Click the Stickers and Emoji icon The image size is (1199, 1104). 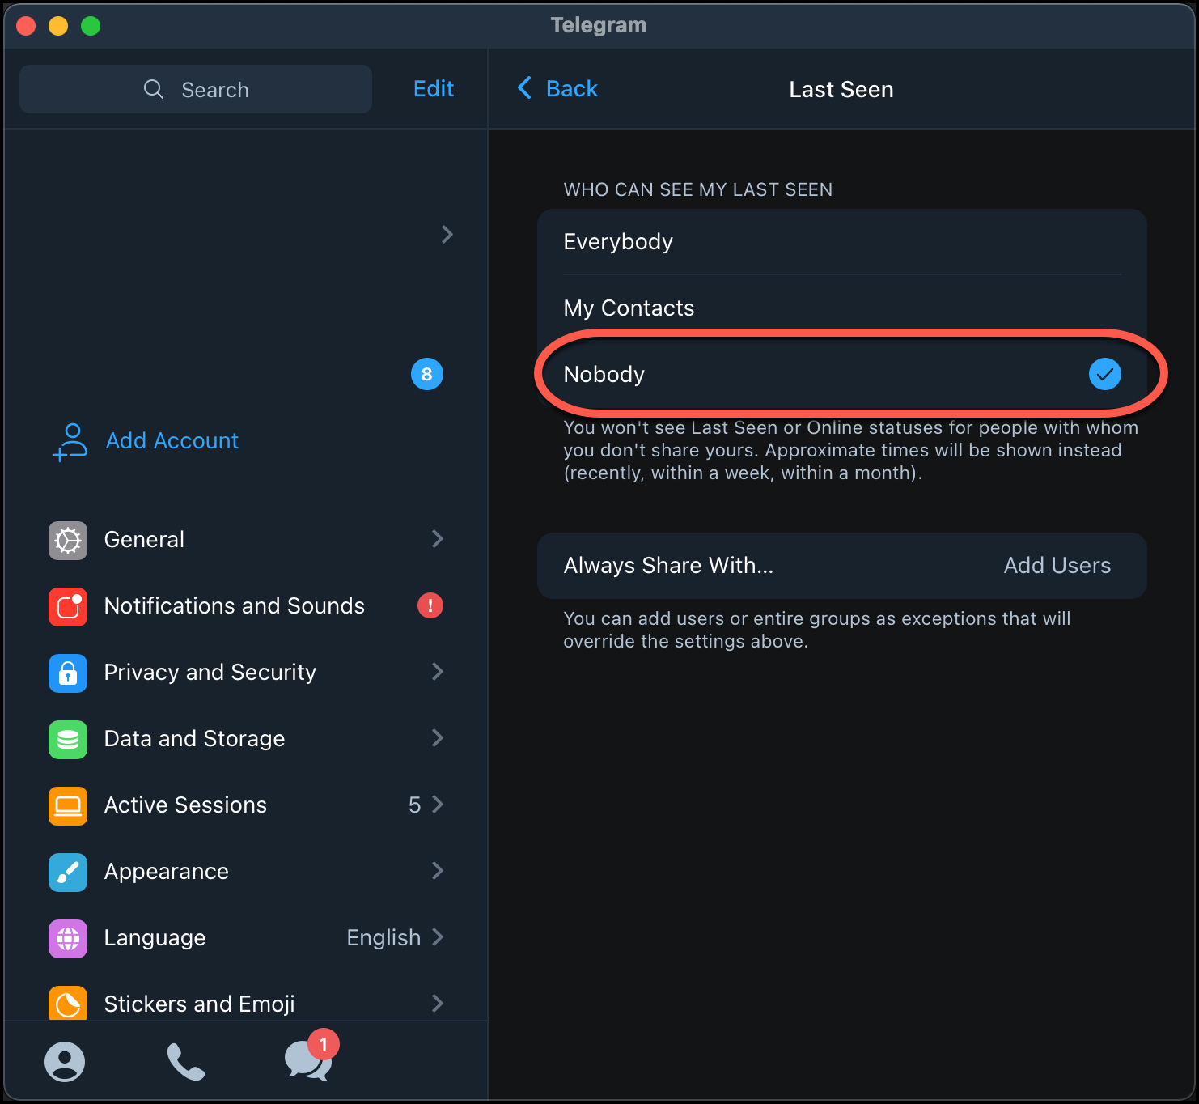[x=68, y=1003]
